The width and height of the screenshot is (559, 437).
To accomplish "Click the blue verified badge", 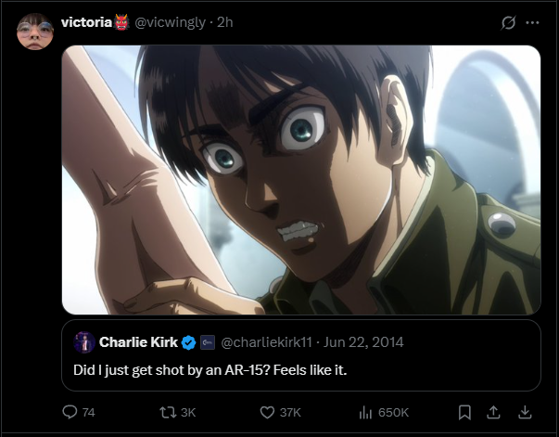I will click(x=188, y=342).
